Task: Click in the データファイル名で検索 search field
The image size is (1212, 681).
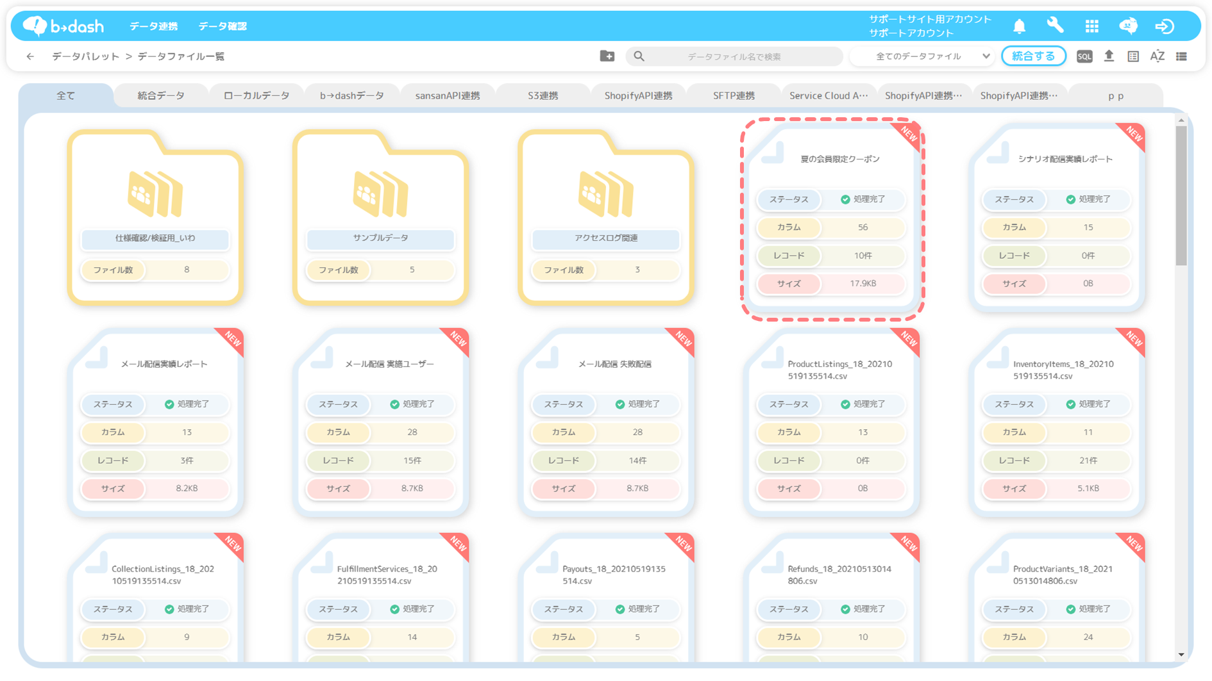Action: [734, 56]
